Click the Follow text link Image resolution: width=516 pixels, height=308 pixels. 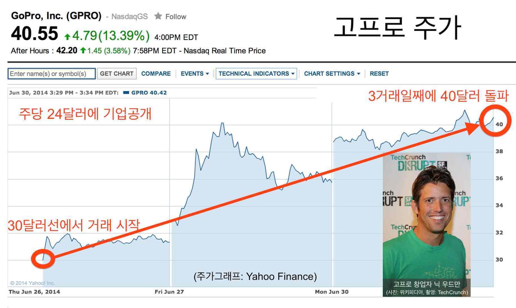pos(176,17)
